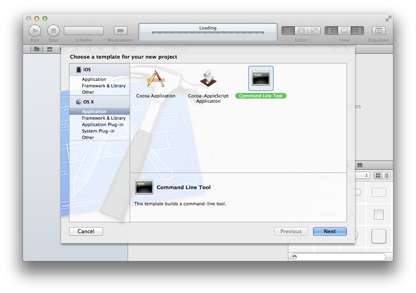
Task: Show the Project navigator folder icon
Action: pos(37,49)
